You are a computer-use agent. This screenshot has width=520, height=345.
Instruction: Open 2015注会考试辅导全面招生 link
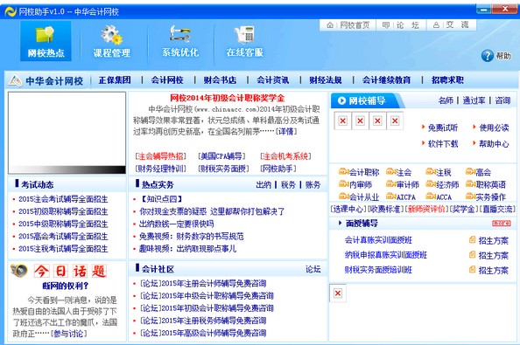pos(63,199)
